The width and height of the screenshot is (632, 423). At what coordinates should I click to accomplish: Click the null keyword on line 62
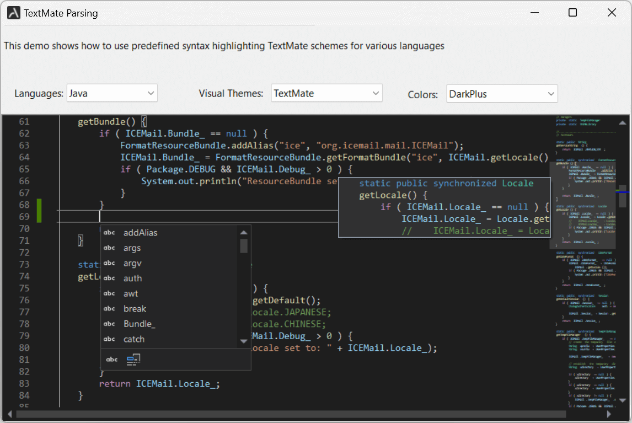coord(236,133)
